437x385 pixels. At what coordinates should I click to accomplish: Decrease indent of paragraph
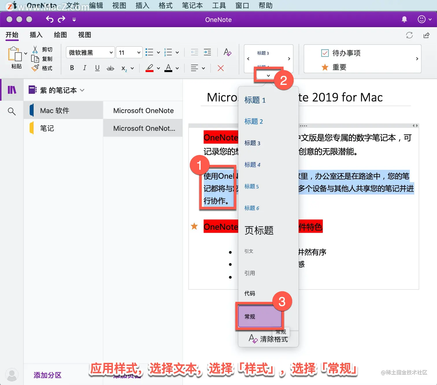[195, 52]
